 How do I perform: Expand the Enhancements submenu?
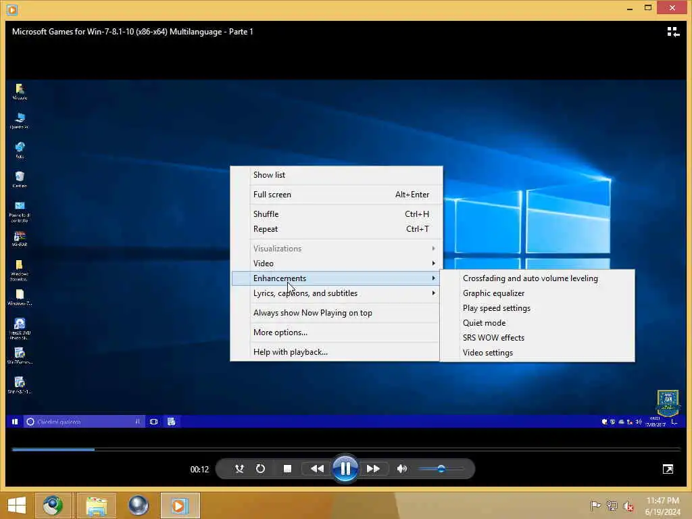pos(337,278)
